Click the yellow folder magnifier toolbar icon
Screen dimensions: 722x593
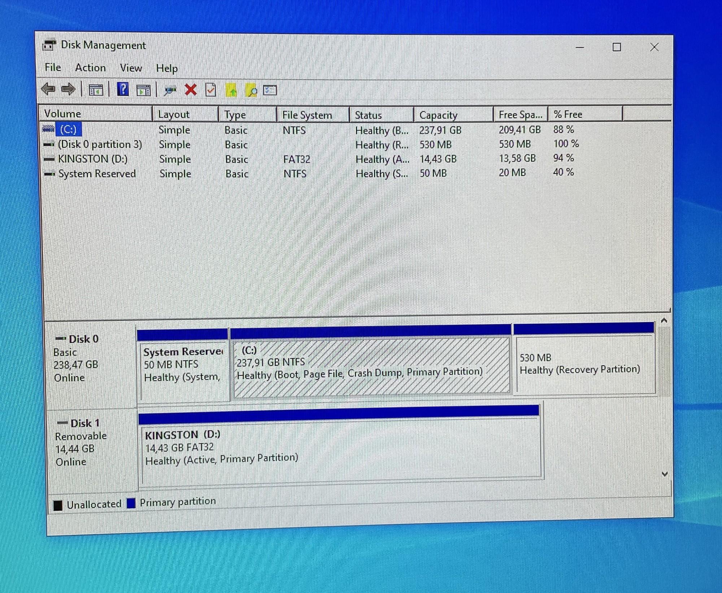pos(251,90)
